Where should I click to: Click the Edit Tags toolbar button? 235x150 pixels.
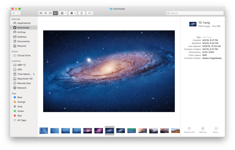click(90, 13)
